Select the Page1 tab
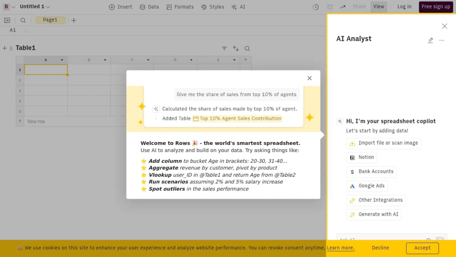Image resolution: width=456 pixels, height=257 pixels. click(x=50, y=20)
